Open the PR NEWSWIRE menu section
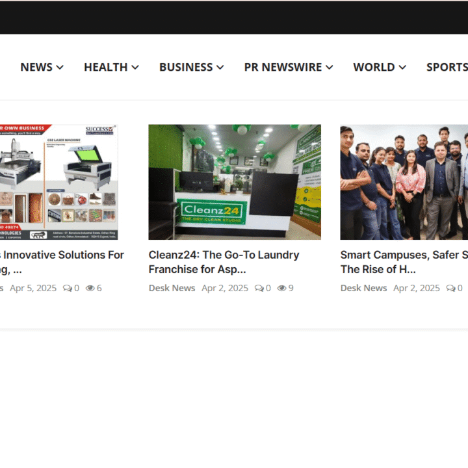 click(x=283, y=67)
